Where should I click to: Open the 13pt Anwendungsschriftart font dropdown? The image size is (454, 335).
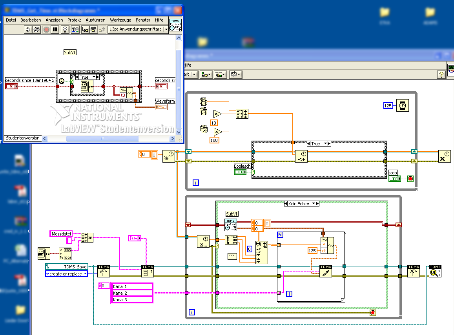click(x=166, y=29)
